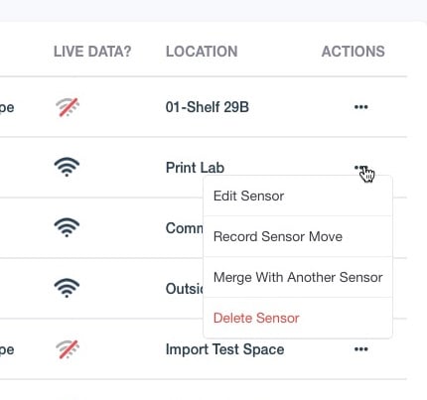Click live wifi icon for Print Lab
The width and height of the screenshot is (427, 400).
(67, 167)
